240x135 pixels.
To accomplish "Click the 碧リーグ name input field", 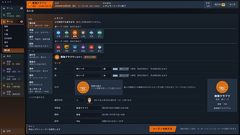I will (88, 69).
